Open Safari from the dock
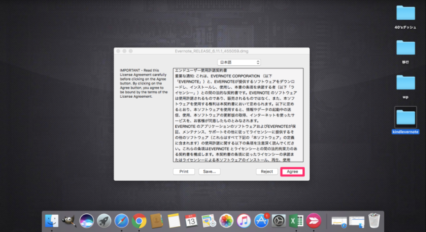Viewport: 426px width, 232px height. (x=121, y=220)
